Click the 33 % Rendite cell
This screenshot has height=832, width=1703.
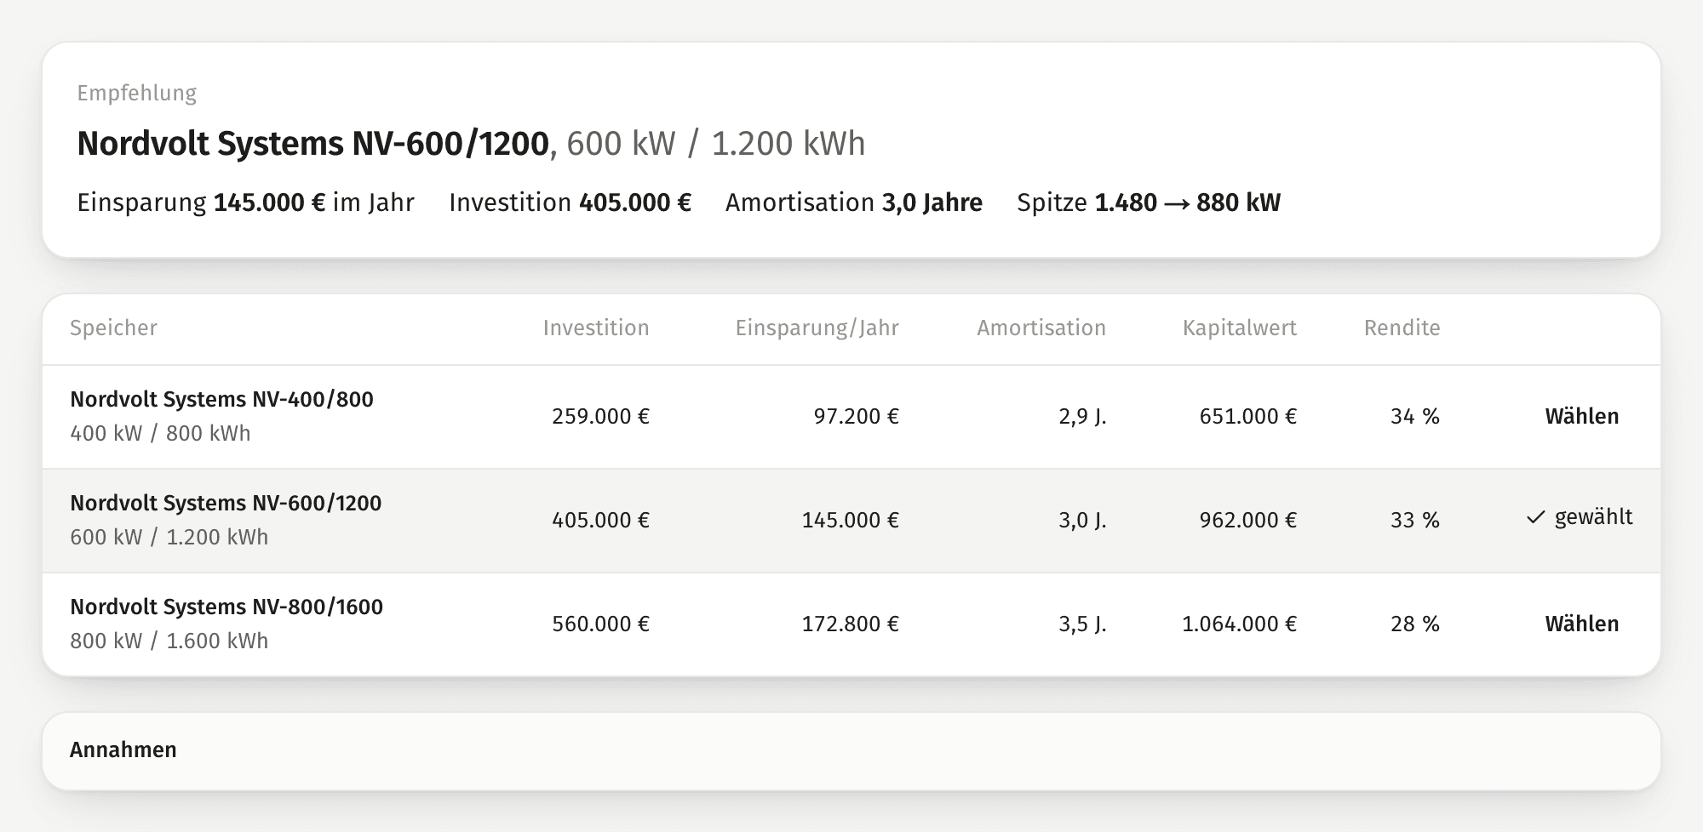(x=1415, y=520)
